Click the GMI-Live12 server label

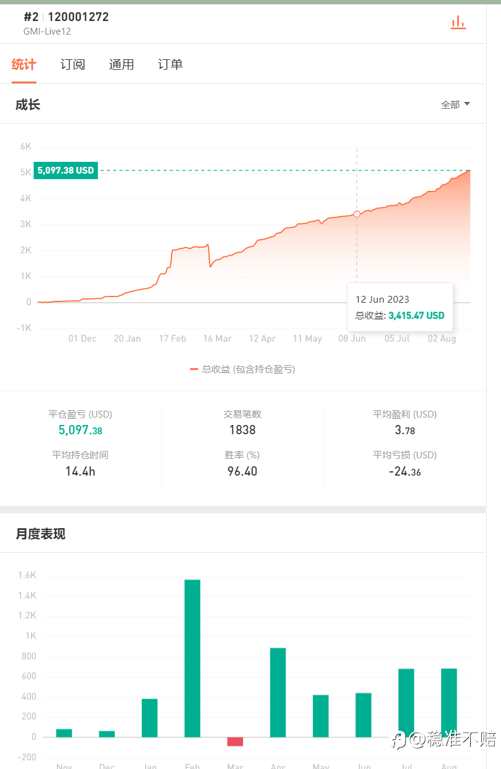tap(47, 32)
